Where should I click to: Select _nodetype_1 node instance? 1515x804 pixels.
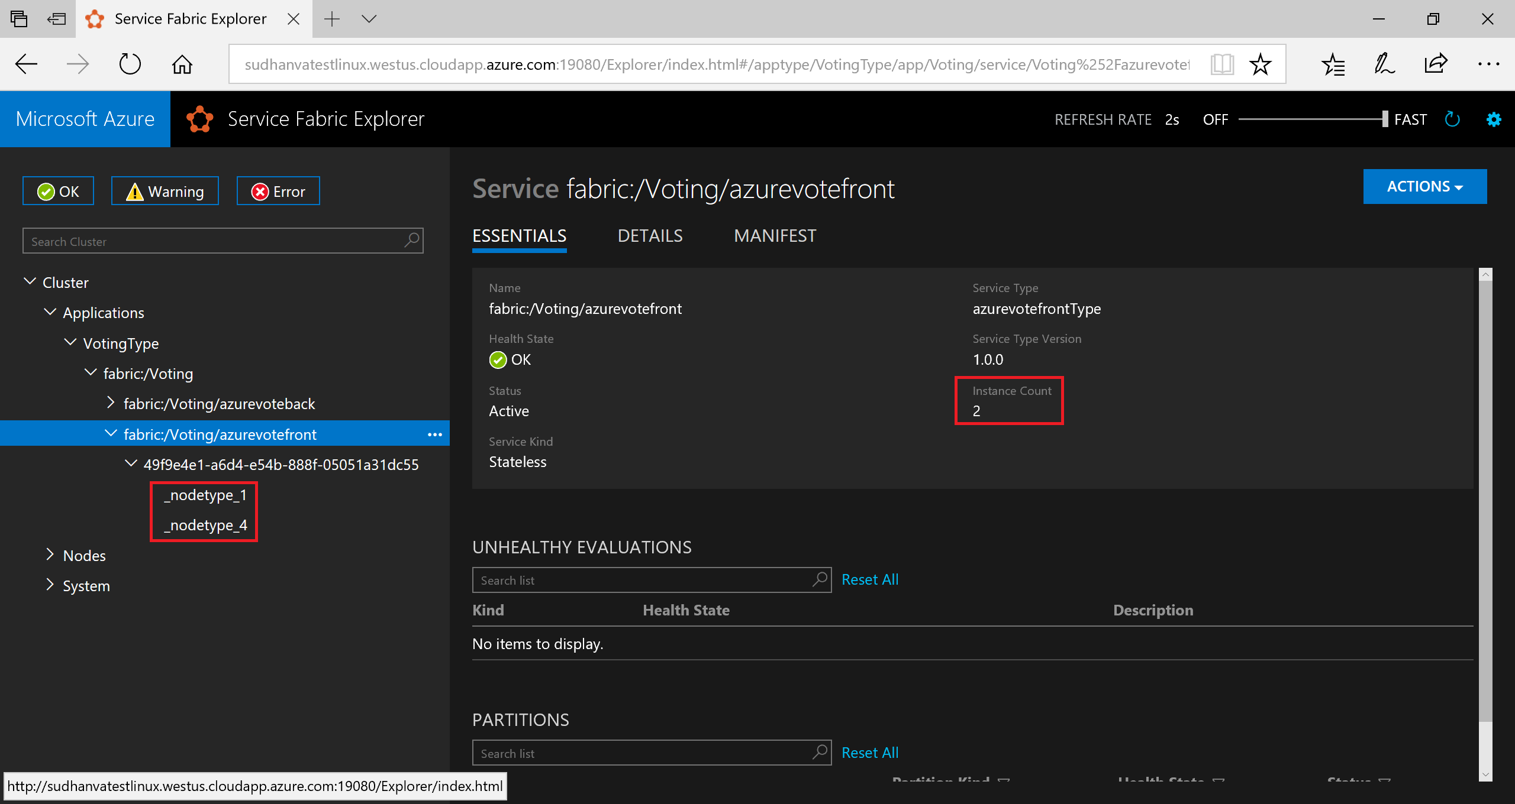click(204, 495)
